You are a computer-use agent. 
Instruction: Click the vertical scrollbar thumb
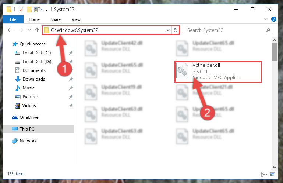point(275,52)
